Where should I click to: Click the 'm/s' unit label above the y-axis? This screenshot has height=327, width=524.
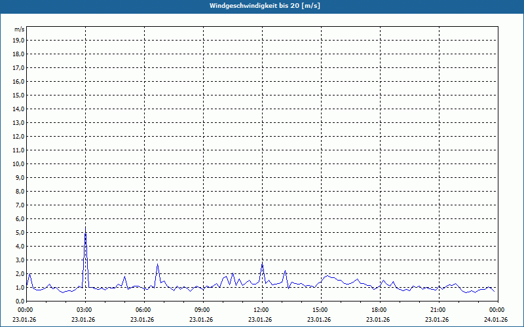pyautogui.click(x=20, y=29)
